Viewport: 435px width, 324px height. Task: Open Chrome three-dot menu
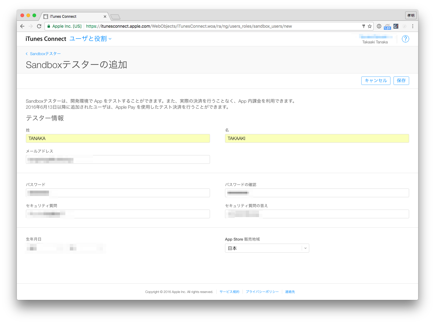pyautogui.click(x=413, y=26)
